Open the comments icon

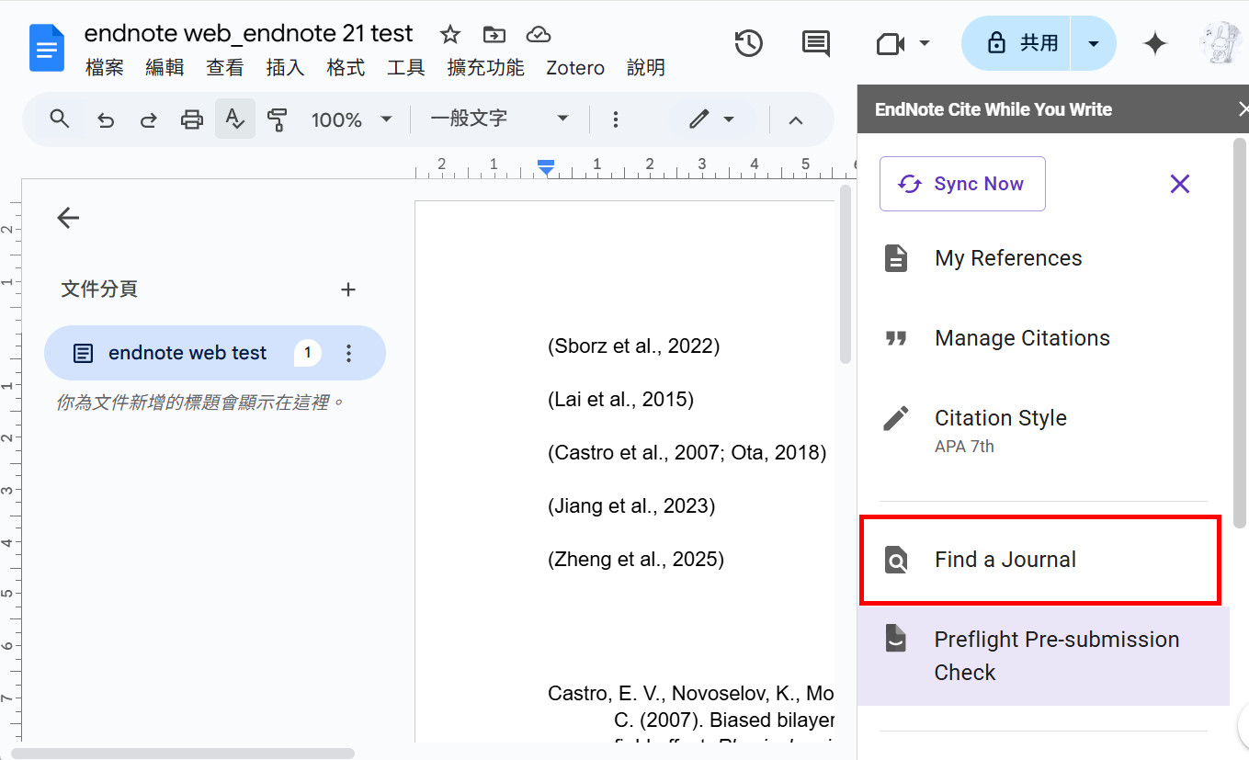816,43
